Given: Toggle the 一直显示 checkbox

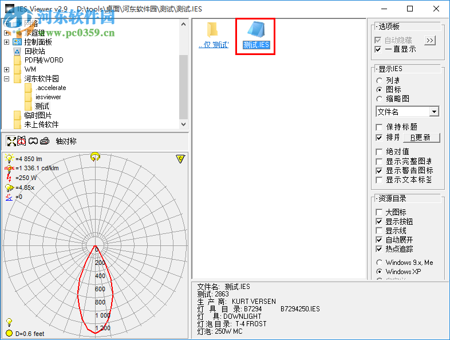Looking at the screenshot, I should point(378,49).
